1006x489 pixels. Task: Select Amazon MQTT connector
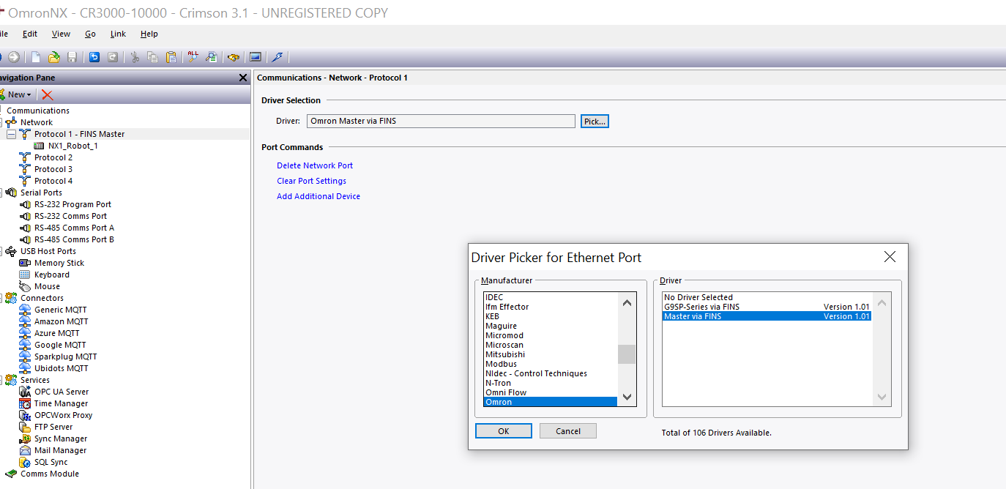(x=61, y=321)
